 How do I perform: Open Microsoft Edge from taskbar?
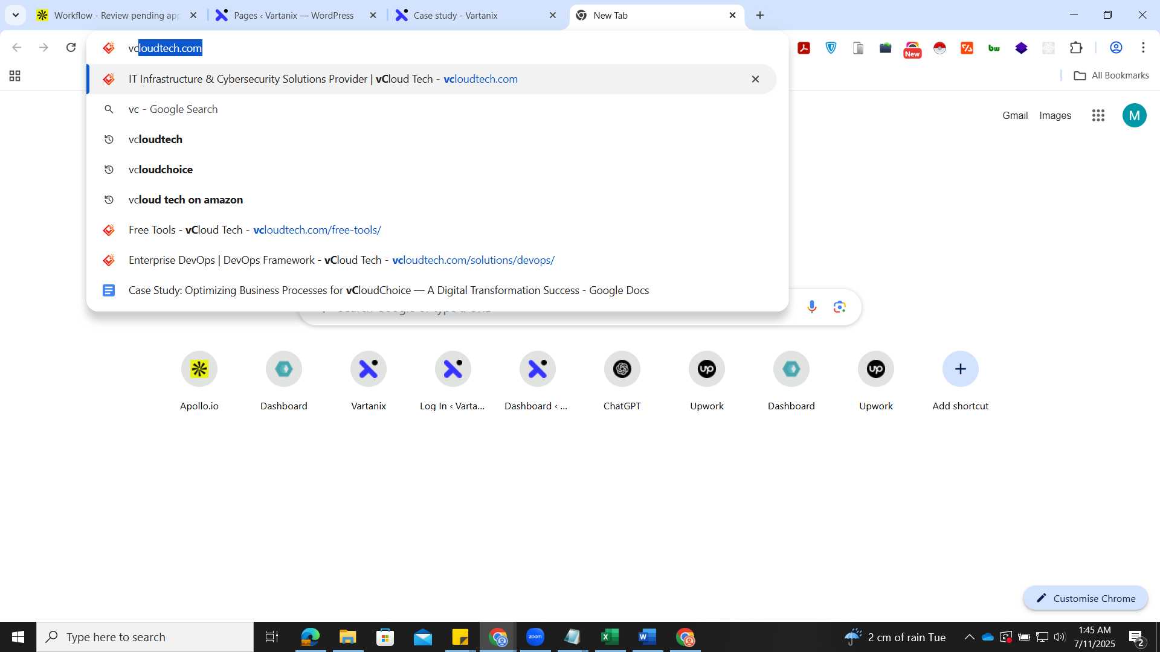coord(310,637)
